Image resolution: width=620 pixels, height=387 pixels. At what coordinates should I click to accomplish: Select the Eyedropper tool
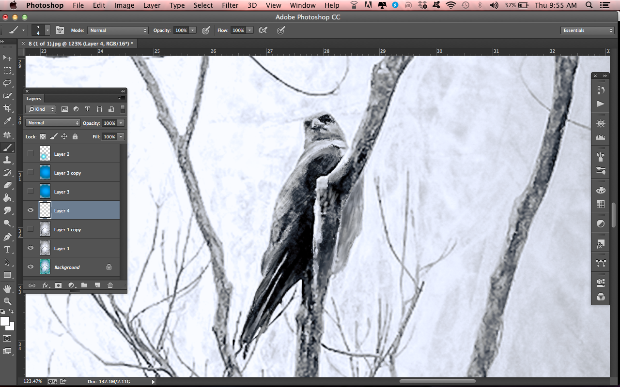point(7,121)
